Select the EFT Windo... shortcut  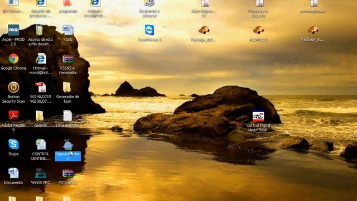[x=13, y=3]
